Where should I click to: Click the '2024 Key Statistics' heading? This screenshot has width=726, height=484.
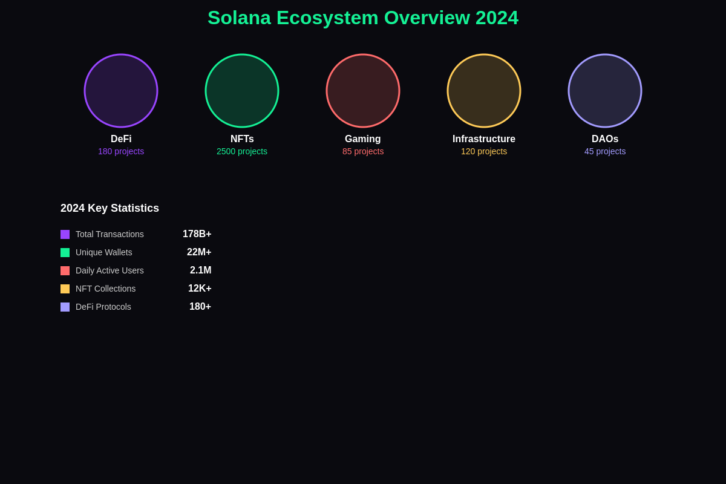coord(110,208)
